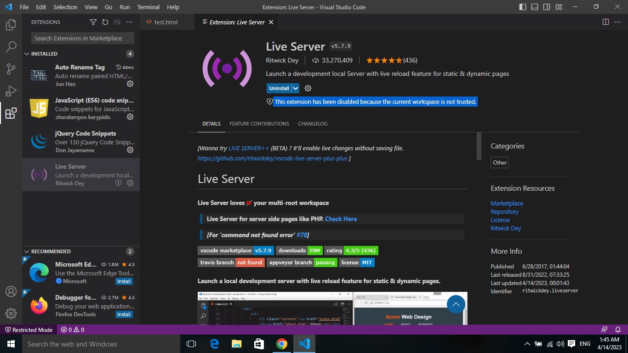Toggle panel layout icon in title bar

[535, 7]
